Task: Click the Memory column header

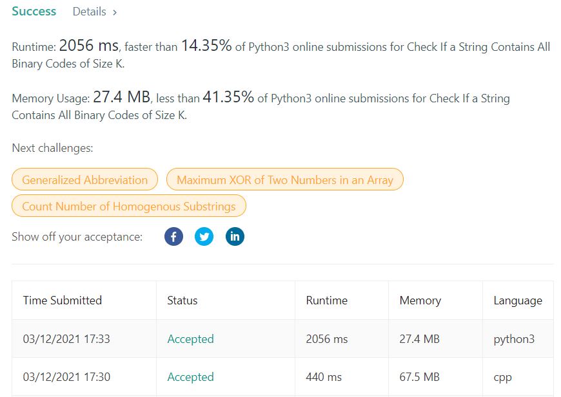Action: coord(420,300)
